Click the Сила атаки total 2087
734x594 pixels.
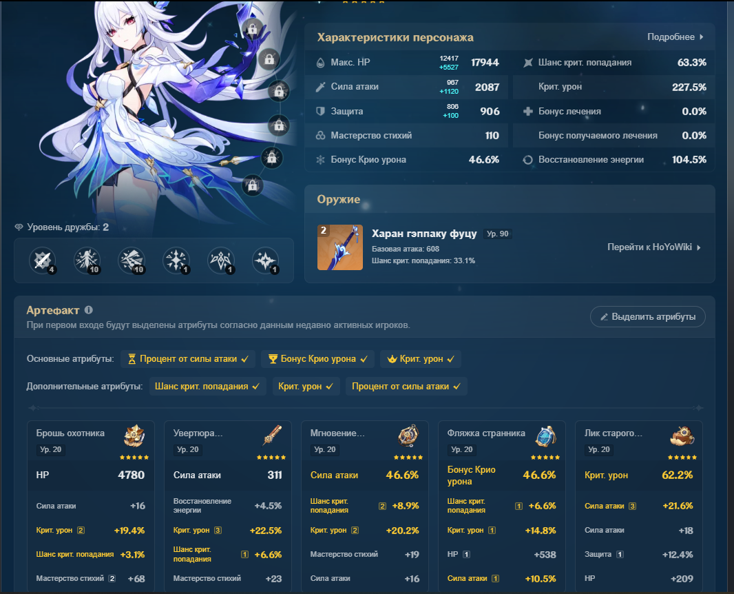[x=487, y=87]
